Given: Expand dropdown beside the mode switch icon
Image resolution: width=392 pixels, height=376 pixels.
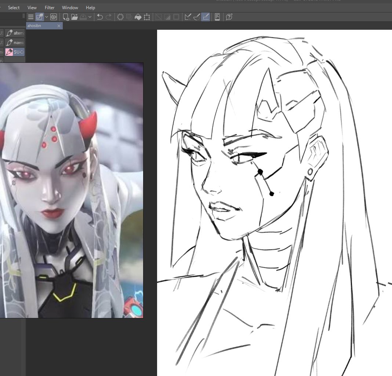Looking at the screenshot, I should pyautogui.click(x=47, y=17).
